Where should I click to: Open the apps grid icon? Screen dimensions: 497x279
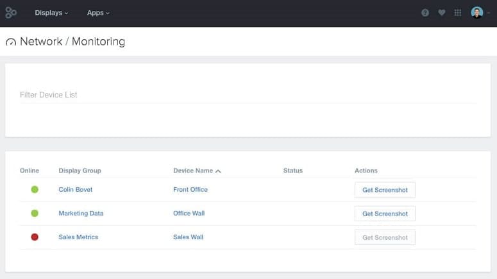point(458,13)
